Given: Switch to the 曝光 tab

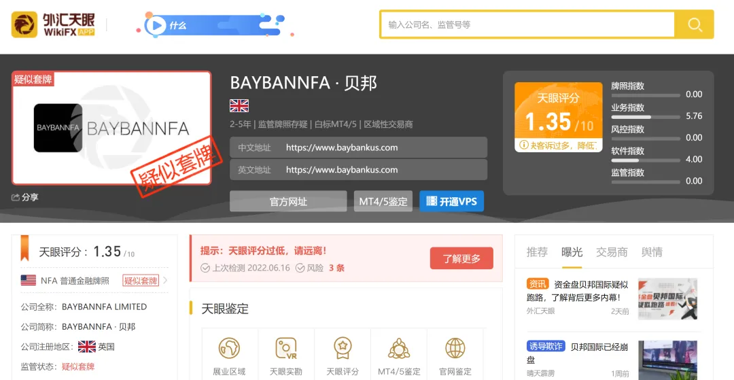Looking at the screenshot, I should [572, 252].
